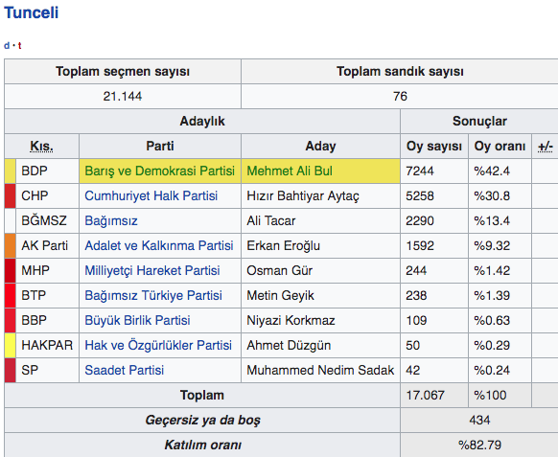Image resolution: width=558 pixels, height=457 pixels.
Task: Click the 'Kıs.' abbreviation column header
Action: click(x=41, y=147)
